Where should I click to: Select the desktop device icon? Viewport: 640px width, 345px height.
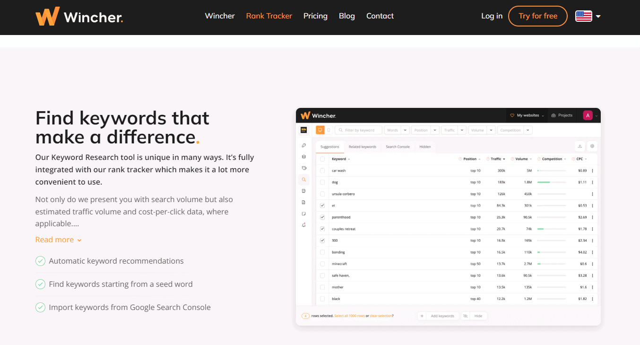(320, 130)
